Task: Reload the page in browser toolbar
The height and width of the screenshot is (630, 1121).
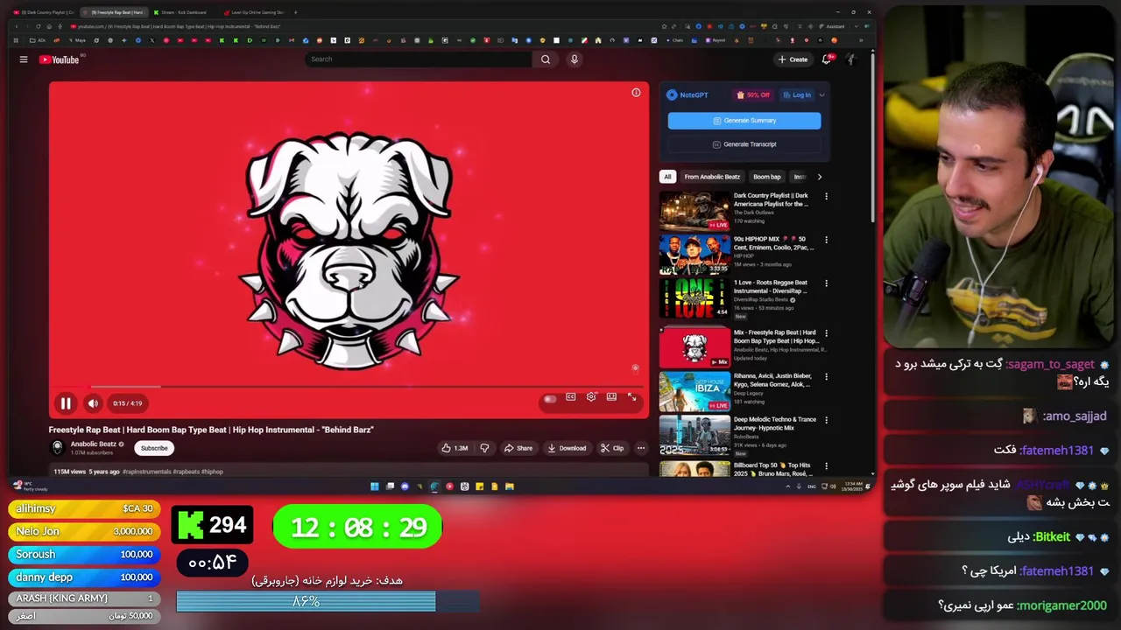Action: coord(38,26)
